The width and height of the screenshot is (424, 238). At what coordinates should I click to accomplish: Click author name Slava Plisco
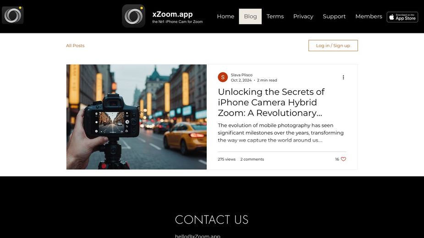click(242, 75)
